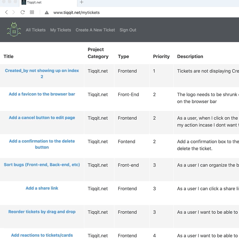Click the 'Front-End' type cell

(128, 94)
